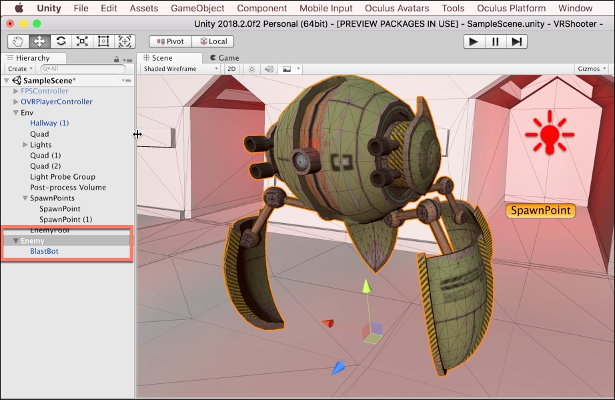Toggle scene effects image icon

point(287,69)
